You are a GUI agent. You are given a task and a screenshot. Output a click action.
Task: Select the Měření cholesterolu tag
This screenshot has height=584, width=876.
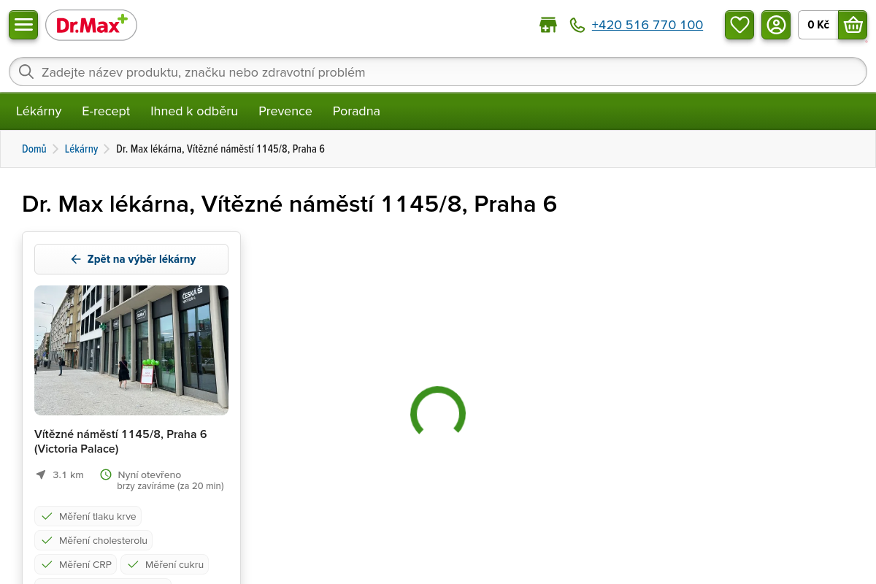pos(93,540)
